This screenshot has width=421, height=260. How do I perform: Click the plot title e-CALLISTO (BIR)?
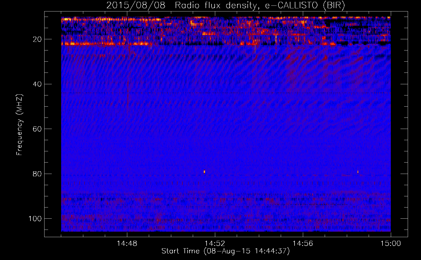click(305, 5)
